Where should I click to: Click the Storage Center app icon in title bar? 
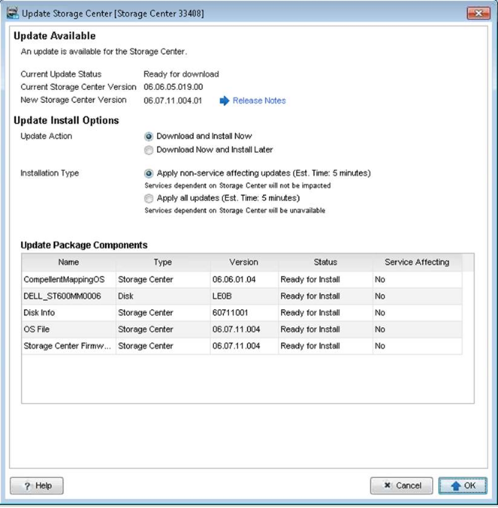[13, 13]
